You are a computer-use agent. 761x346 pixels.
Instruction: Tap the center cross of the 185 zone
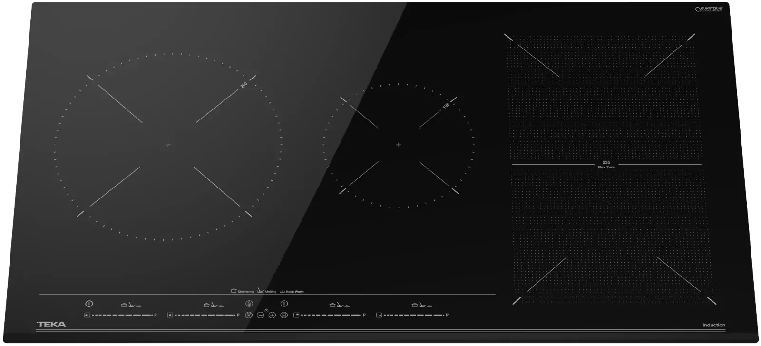click(x=399, y=145)
